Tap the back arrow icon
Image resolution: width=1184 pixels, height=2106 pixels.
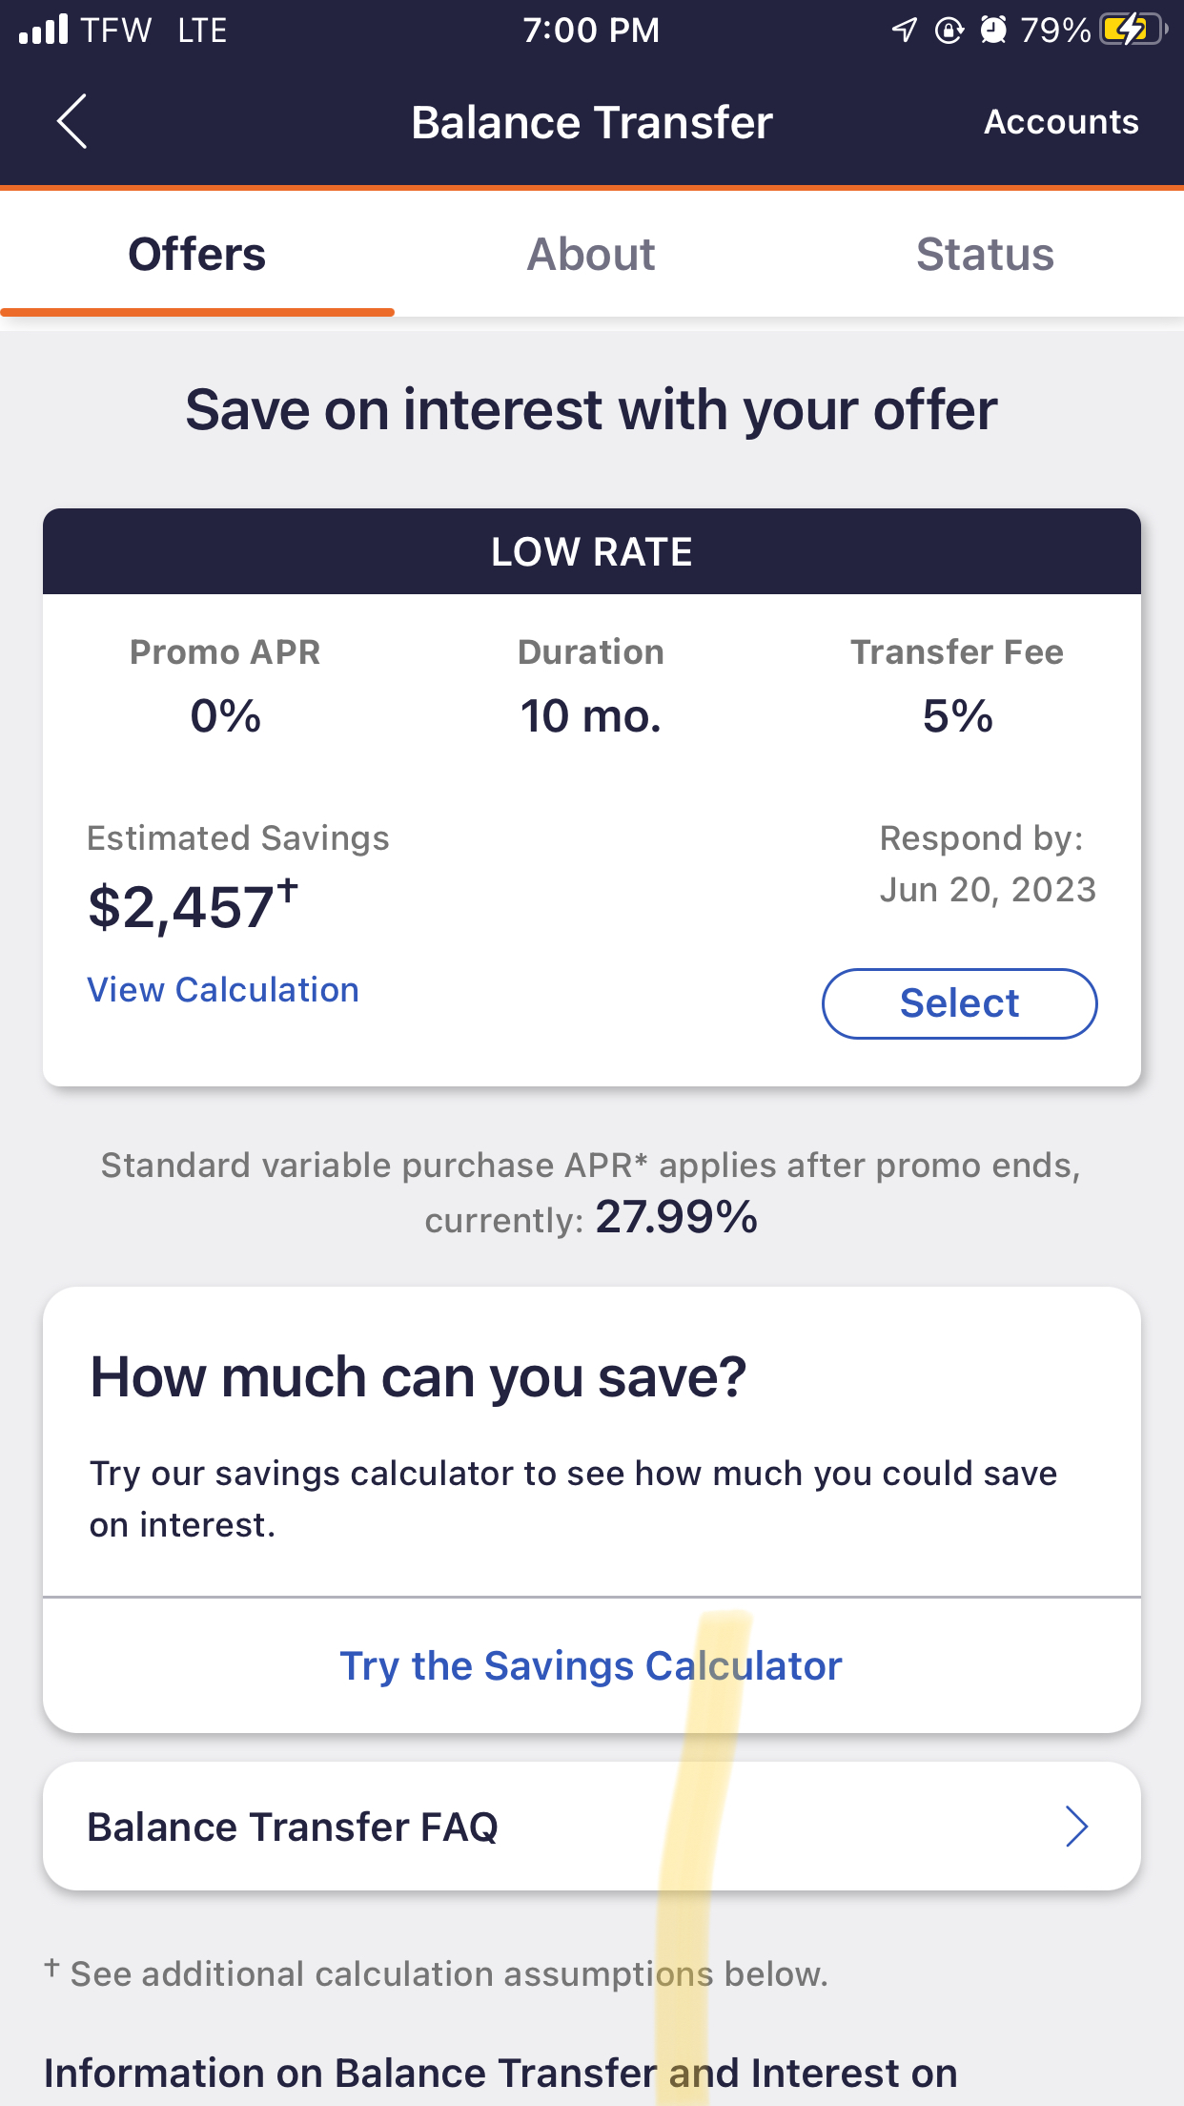click(72, 121)
